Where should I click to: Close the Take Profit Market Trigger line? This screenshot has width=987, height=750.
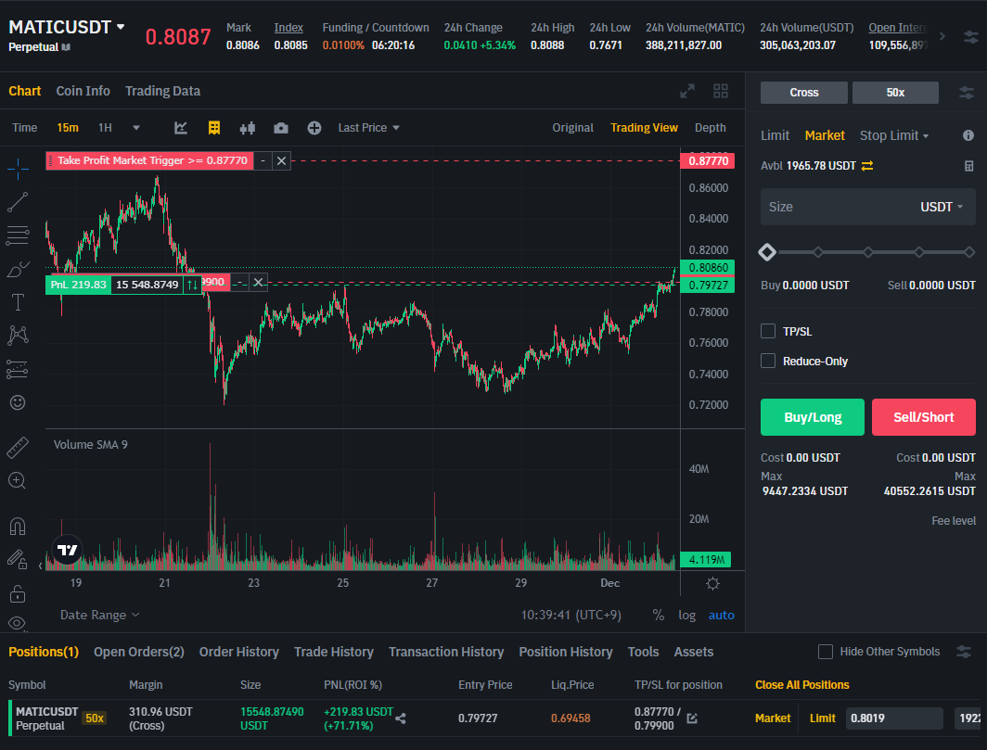click(x=281, y=161)
